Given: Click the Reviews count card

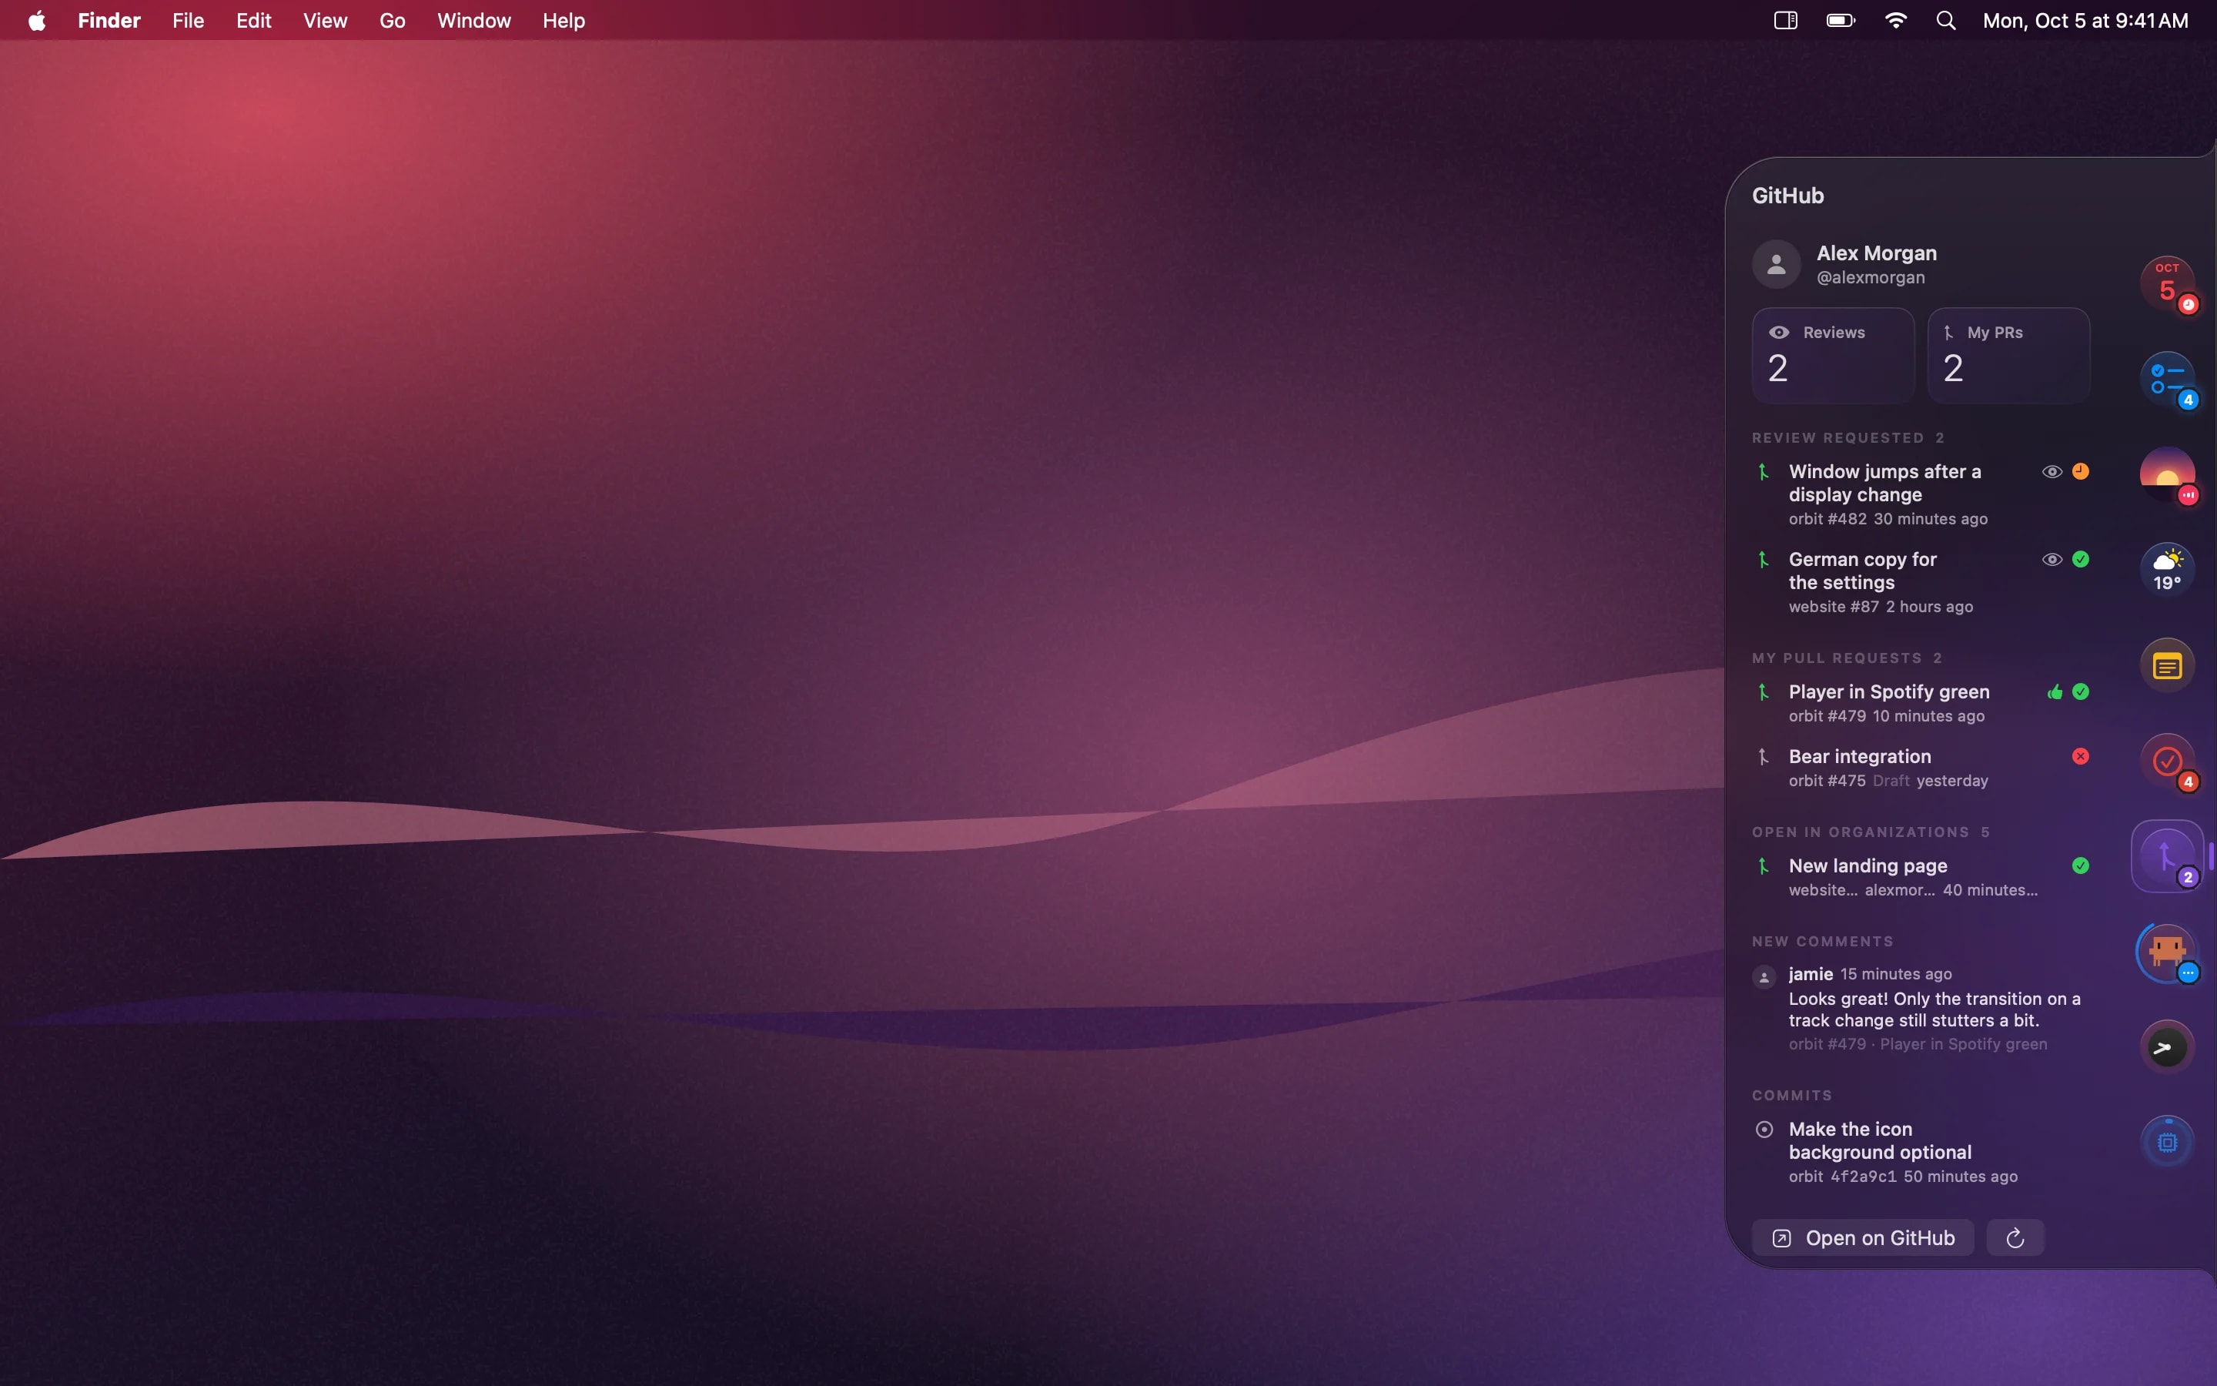Looking at the screenshot, I should [1833, 356].
